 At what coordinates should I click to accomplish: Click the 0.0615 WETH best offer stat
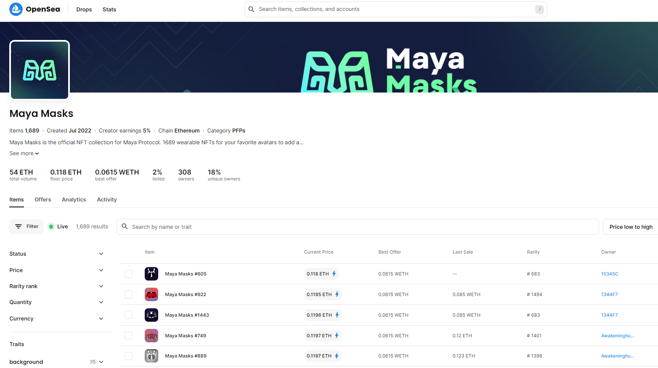point(117,175)
